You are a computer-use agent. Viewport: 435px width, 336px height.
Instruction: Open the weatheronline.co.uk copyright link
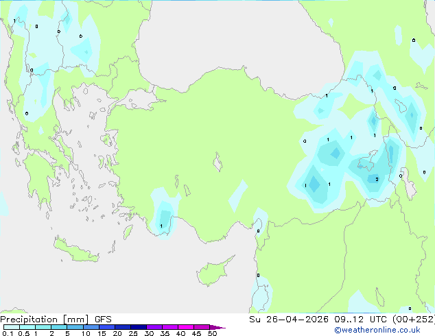(x=377, y=330)
